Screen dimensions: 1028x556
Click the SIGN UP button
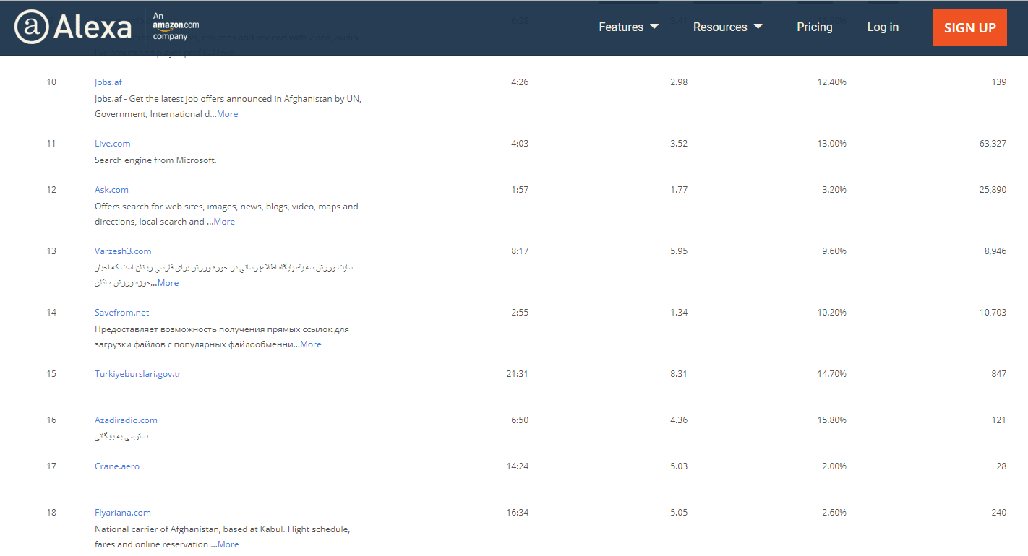click(x=969, y=27)
